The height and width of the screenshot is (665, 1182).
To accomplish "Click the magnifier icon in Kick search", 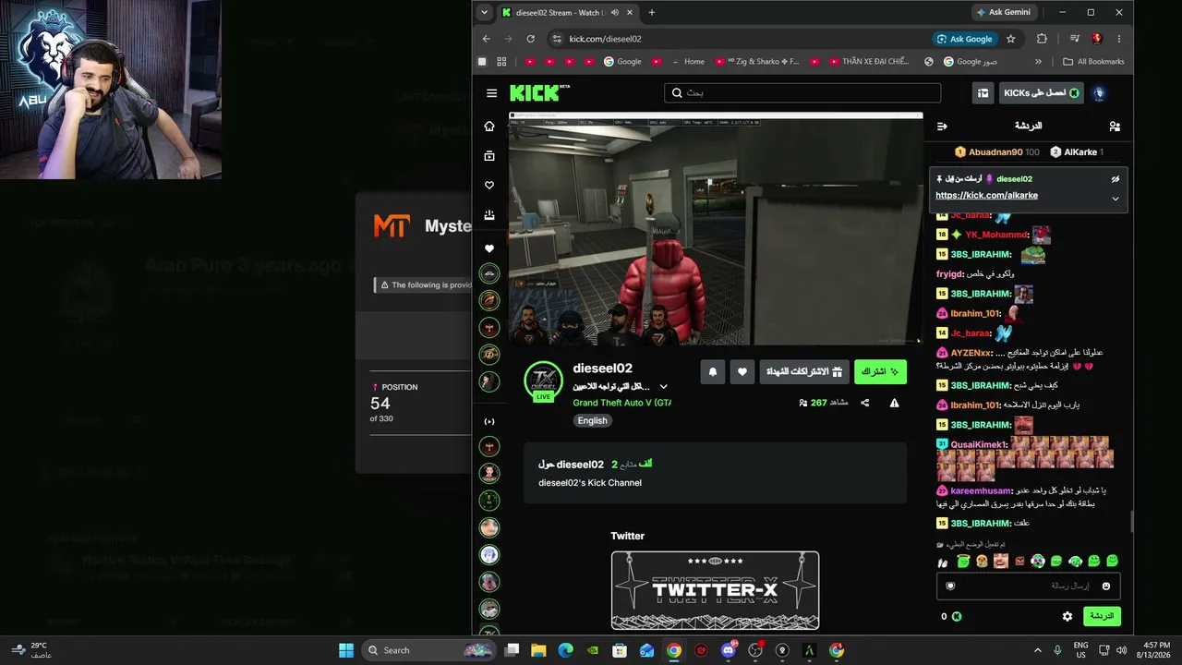I will (677, 92).
